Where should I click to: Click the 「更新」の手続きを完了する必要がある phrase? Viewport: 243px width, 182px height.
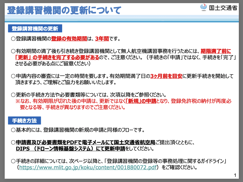[57, 57]
